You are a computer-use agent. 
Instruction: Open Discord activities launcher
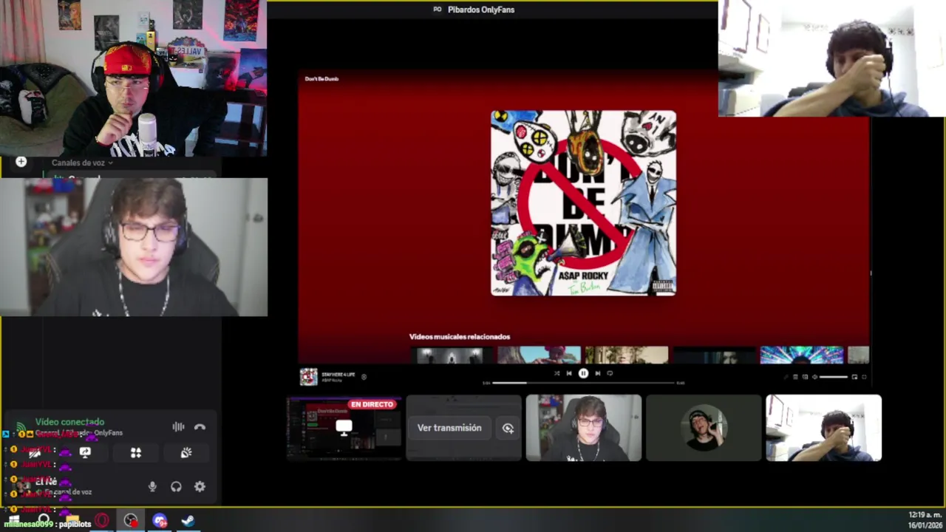click(x=136, y=452)
